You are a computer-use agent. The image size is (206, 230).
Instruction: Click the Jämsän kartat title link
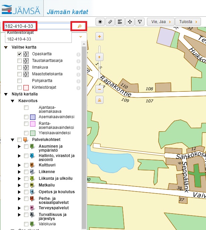(67, 12)
